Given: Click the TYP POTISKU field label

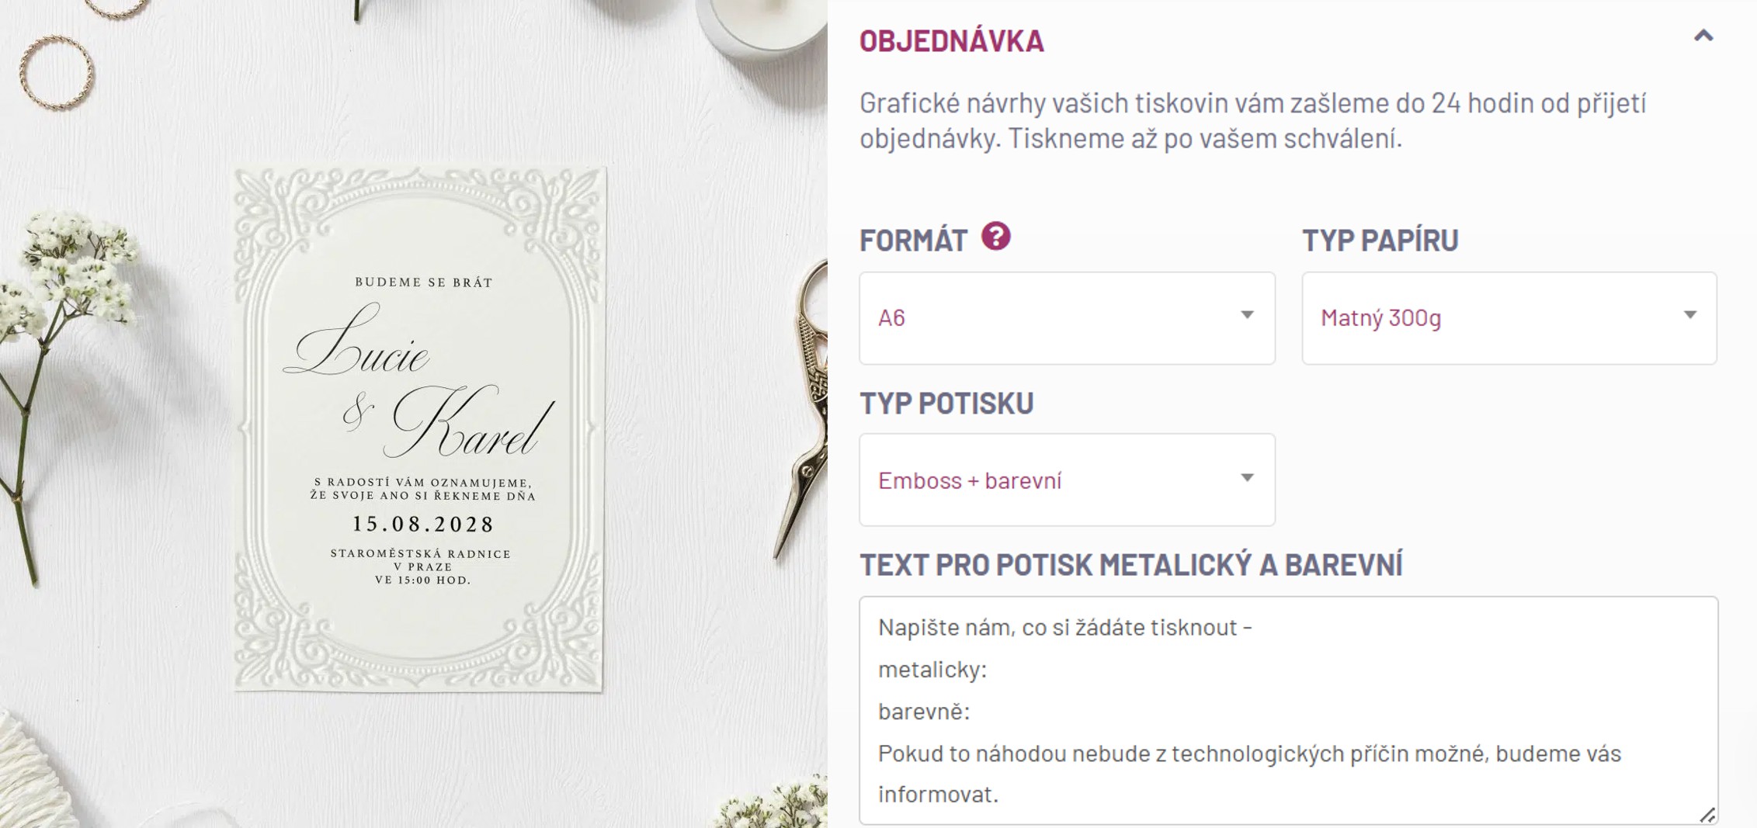Looking at the screenshot, I should tap(946, 403).
